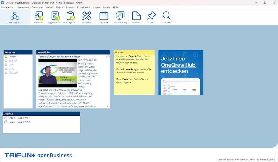Start Fernwartung remote maintenance

click(x=120, y=17)
